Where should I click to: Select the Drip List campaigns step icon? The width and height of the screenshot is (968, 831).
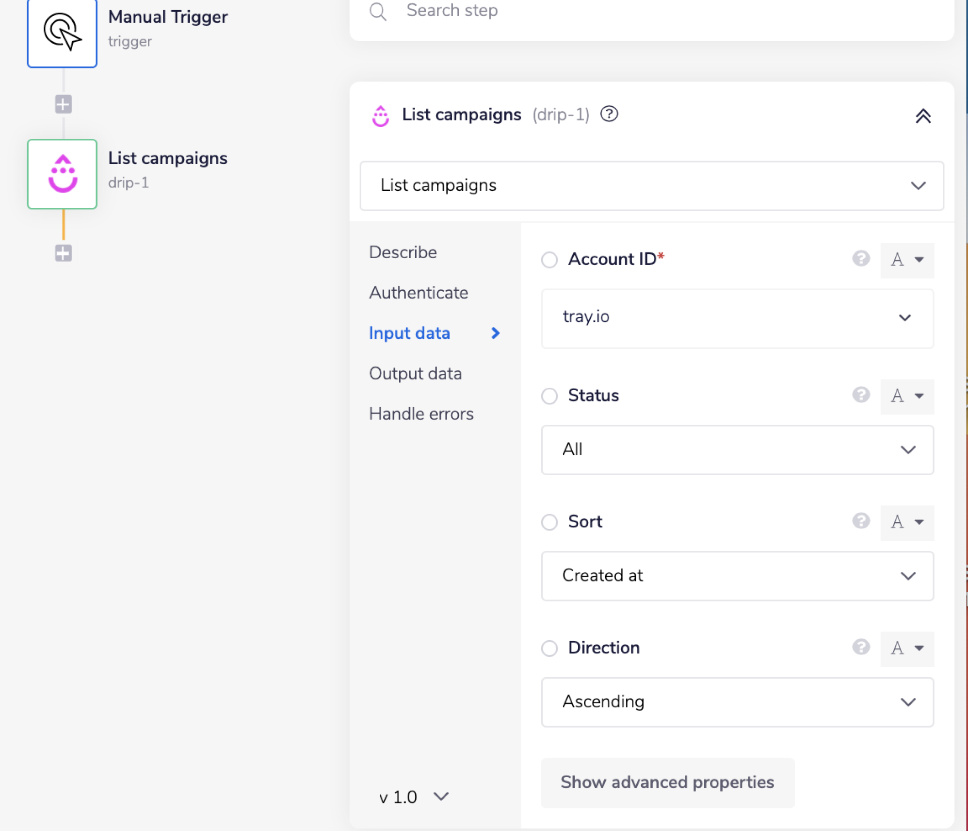pos(62,174)
